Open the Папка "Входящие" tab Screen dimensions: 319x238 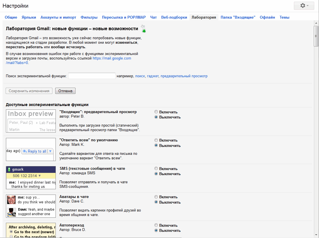coord(238,17)
